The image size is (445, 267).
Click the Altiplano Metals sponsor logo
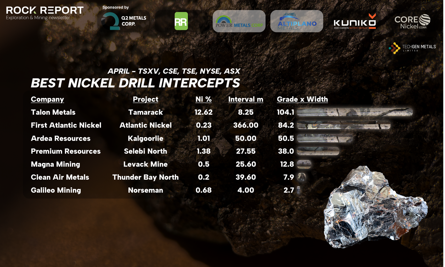(x=297, y=21)
